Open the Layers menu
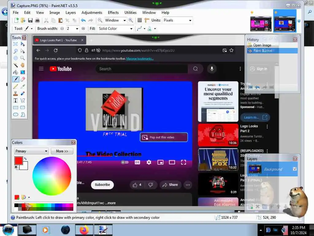The image size is (314, 236). coord(71,13)
